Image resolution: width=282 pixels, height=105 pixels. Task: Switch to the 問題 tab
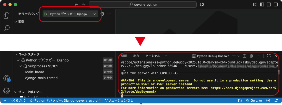tap(124, 56)
